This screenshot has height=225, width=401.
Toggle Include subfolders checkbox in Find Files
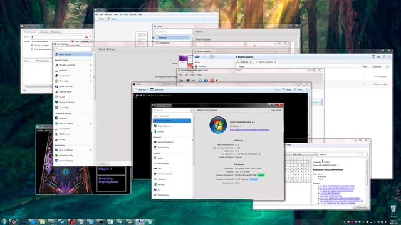32,46
